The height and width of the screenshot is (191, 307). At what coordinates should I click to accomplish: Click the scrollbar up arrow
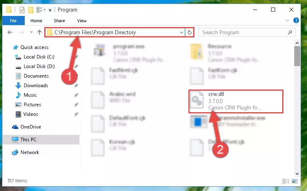(297, 43)
